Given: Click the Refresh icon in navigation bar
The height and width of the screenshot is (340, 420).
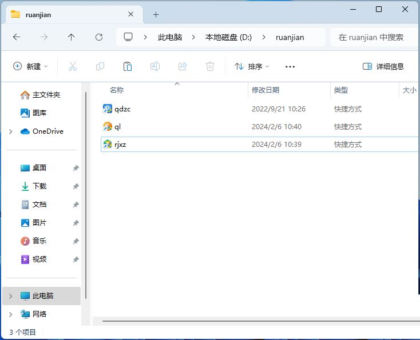Looking at the screenshot, I should pyautogui.click(x=99, y=37).
